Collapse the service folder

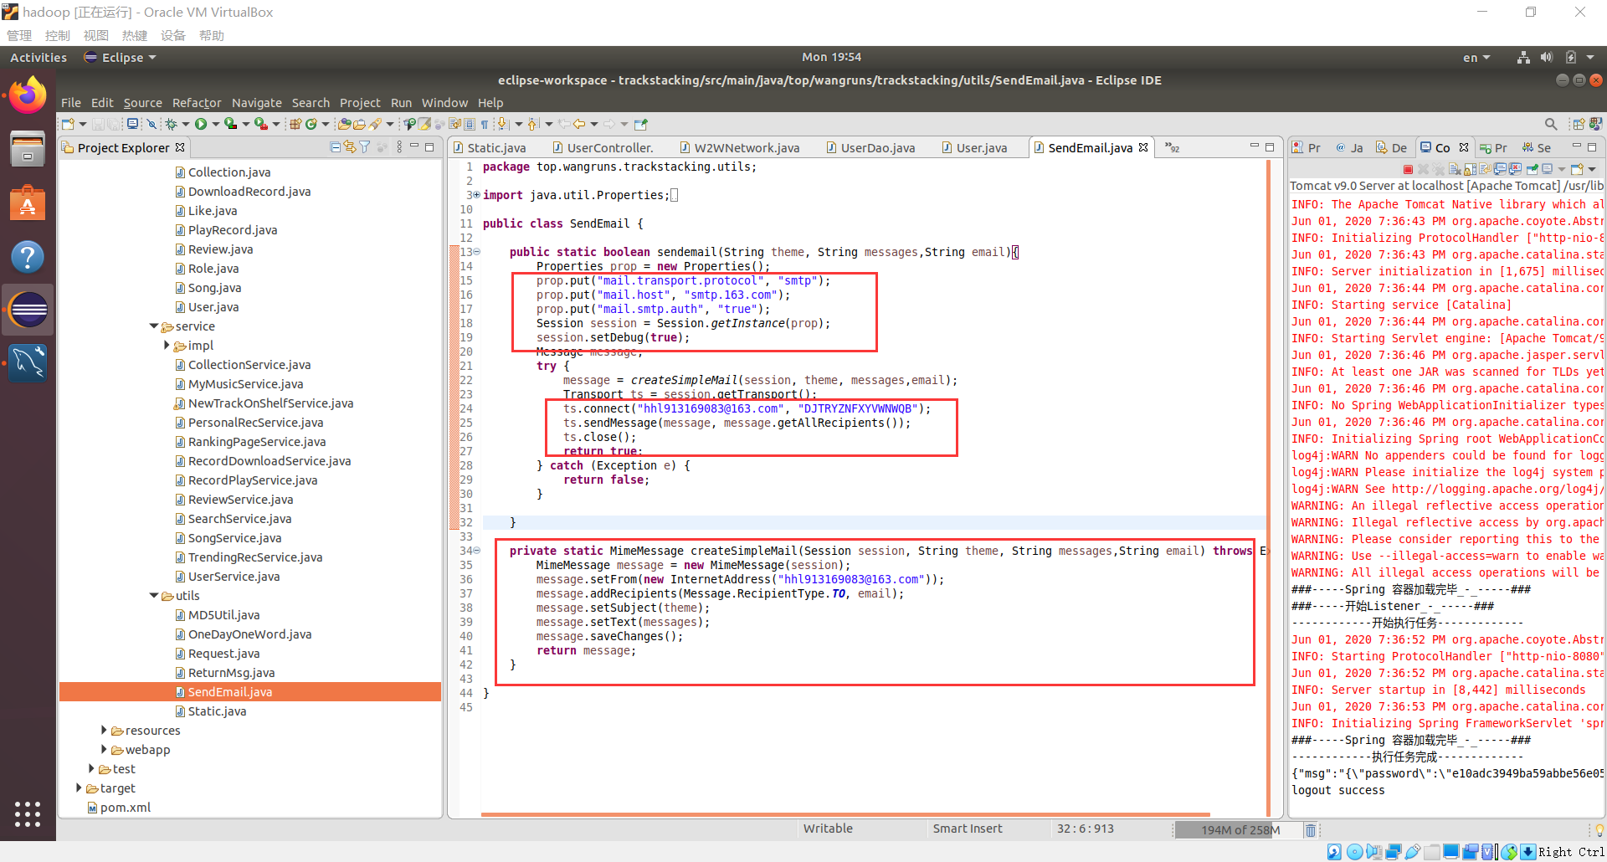click(154, 326)
